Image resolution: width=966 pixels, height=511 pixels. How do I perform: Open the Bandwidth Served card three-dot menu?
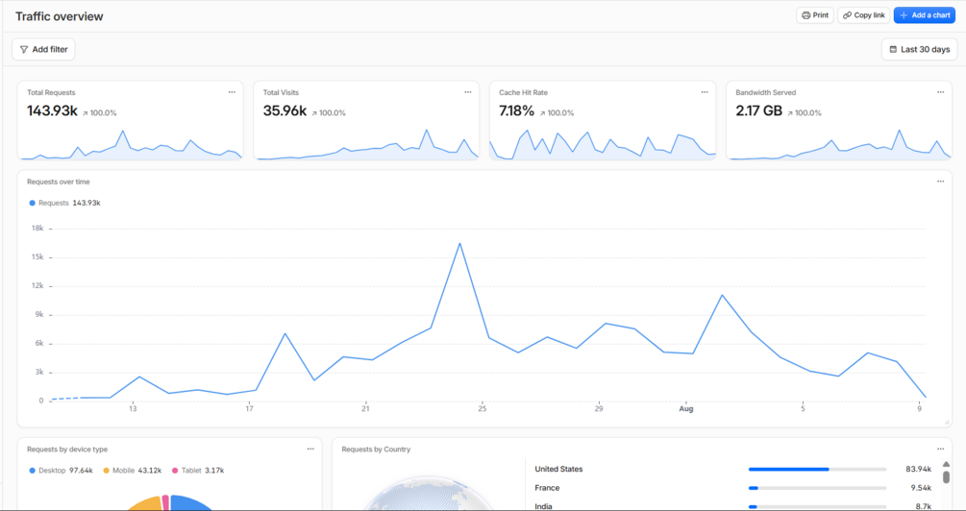pos(940,92)
